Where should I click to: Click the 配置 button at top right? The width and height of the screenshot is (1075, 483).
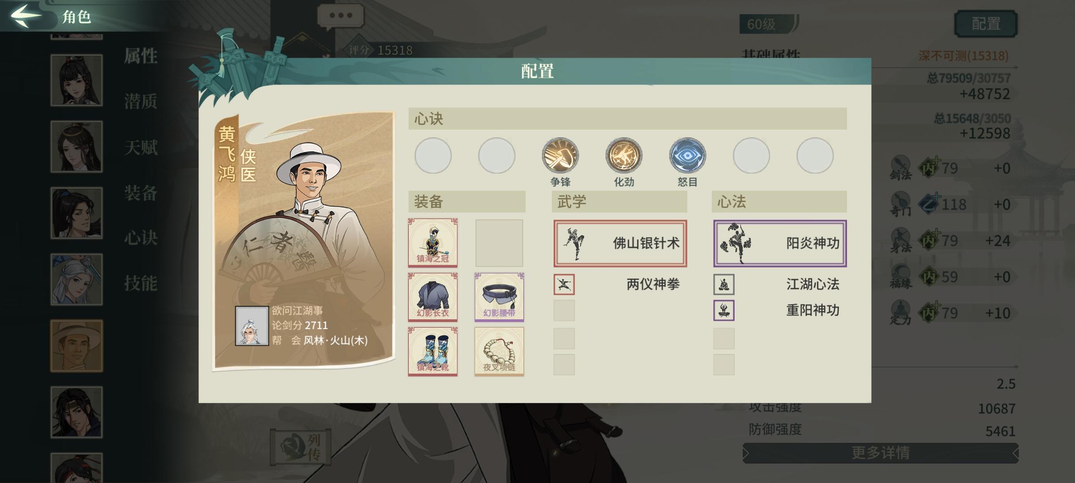point(986,24)
